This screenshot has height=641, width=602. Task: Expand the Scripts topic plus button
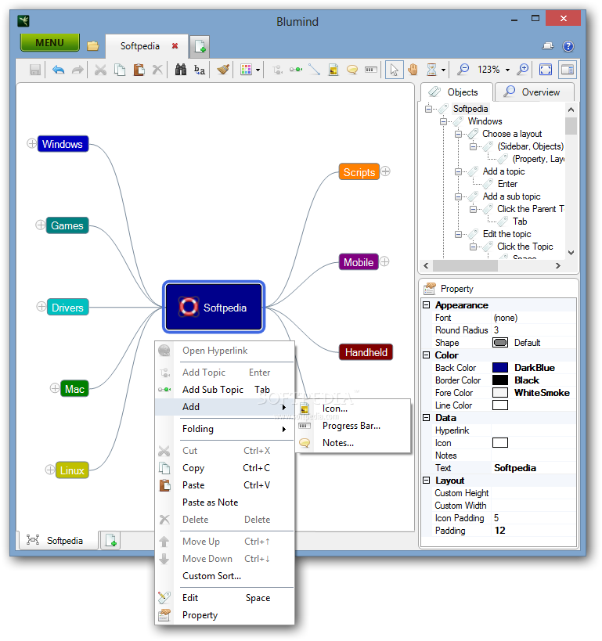[x=385, y=171]
